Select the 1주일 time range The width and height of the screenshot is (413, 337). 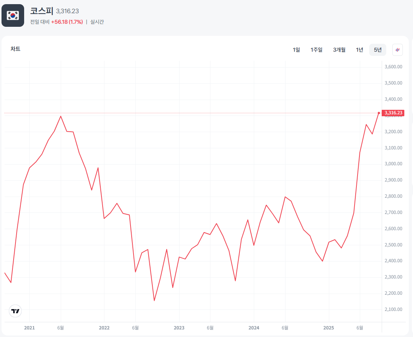tap(316, 50)
